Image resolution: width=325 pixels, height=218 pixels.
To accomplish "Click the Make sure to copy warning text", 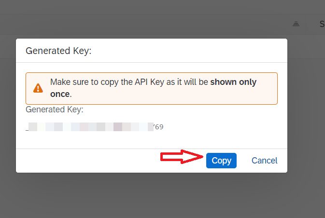I will click(154, 88).
